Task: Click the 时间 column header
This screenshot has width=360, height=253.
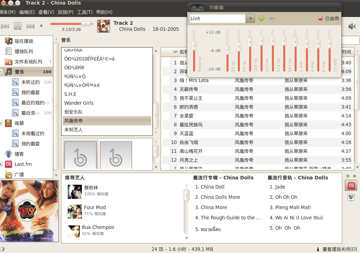Action: 347,52
